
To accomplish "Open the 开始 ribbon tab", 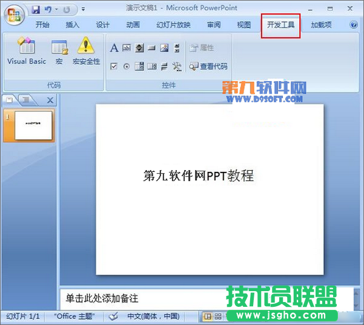I will coord(42,25).
